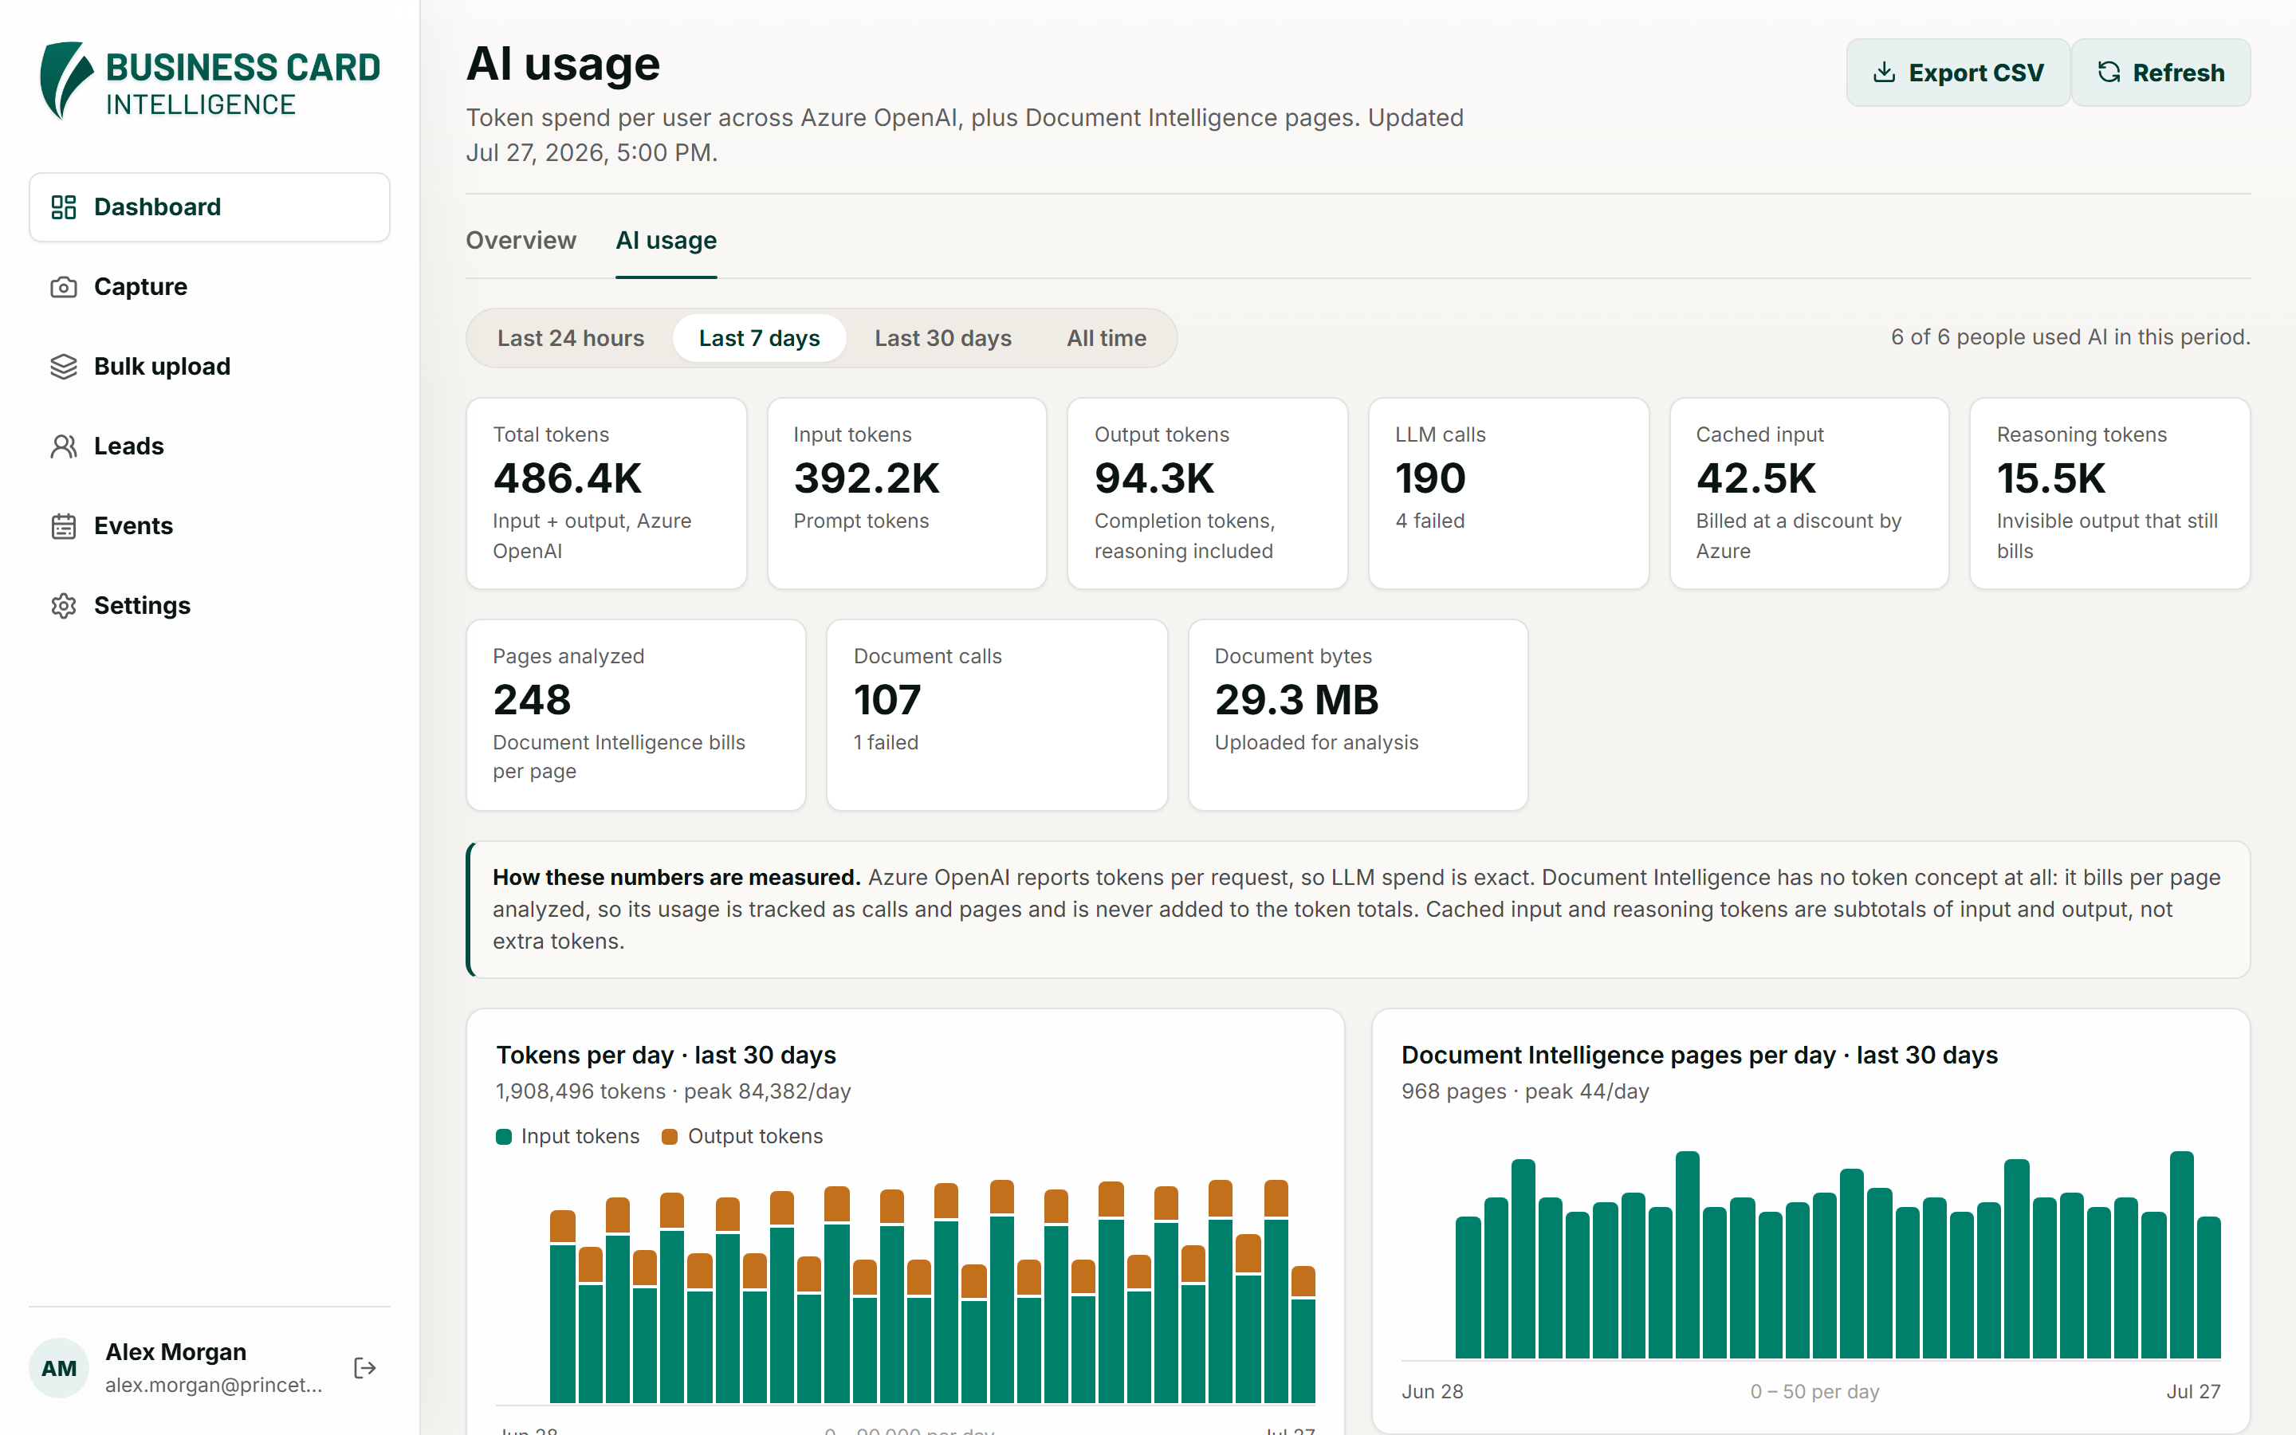Click the Business Card Intelligence leaf logo
The width and height of the screenshot is (2296, 1435).
point(65,81)
